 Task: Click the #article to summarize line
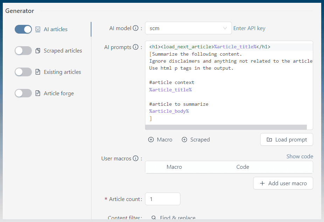(179, 104)
